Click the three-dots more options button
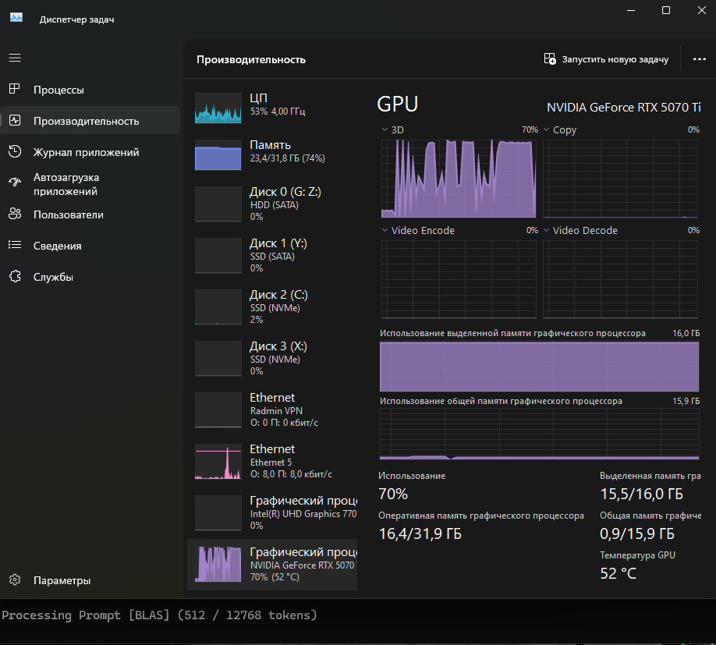The width and height of the screenshot is (716, 645). (x=698, y=59)
